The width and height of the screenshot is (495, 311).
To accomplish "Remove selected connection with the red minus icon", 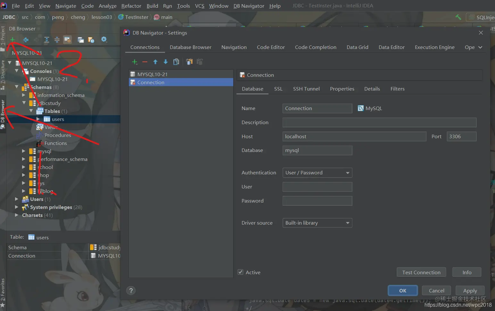I will pos(145,62).
